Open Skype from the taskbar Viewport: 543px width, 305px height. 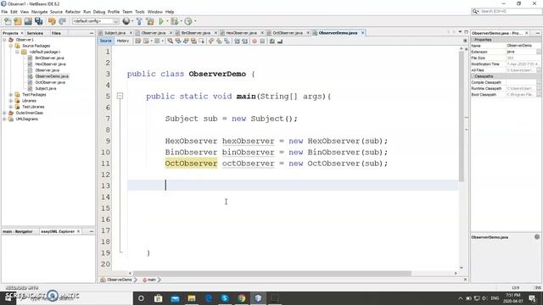tap(225, 298)
